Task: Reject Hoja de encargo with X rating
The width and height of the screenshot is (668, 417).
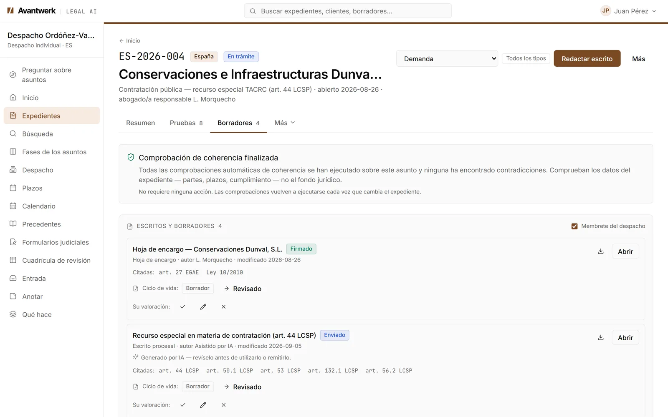Action: 224,307
